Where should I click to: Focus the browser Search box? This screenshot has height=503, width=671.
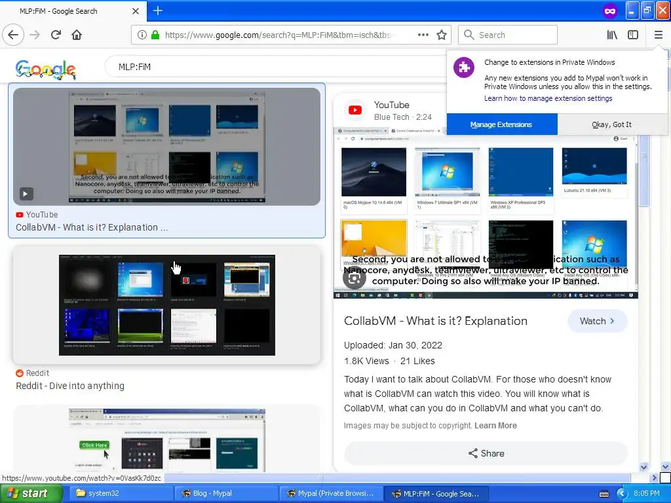(508, 35)
